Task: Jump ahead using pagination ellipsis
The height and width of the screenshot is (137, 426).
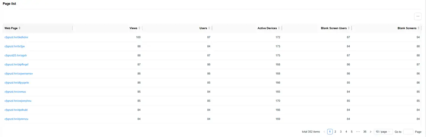Action: [358, 132]
